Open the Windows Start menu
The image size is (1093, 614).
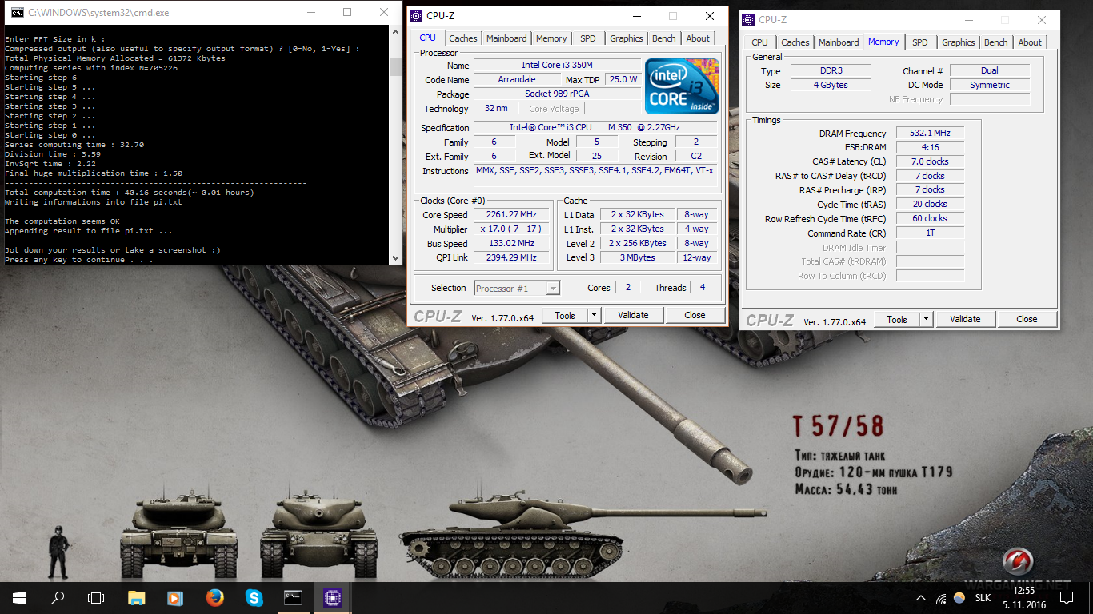click(x=19, y=598)
